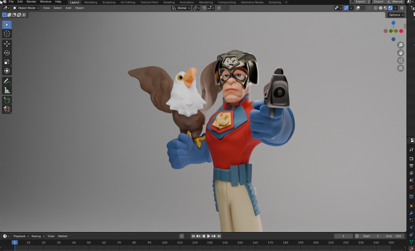Open the Scene properties tab
This screenshot has width=415, height=251.
(411, 180)
